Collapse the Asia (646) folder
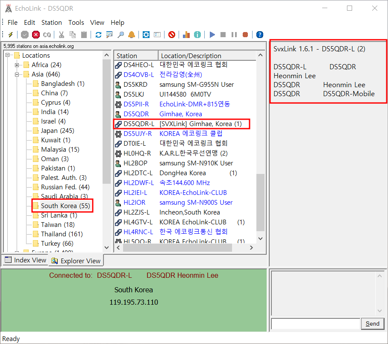This screenshot has height=344, width=388. pos(17,74)
